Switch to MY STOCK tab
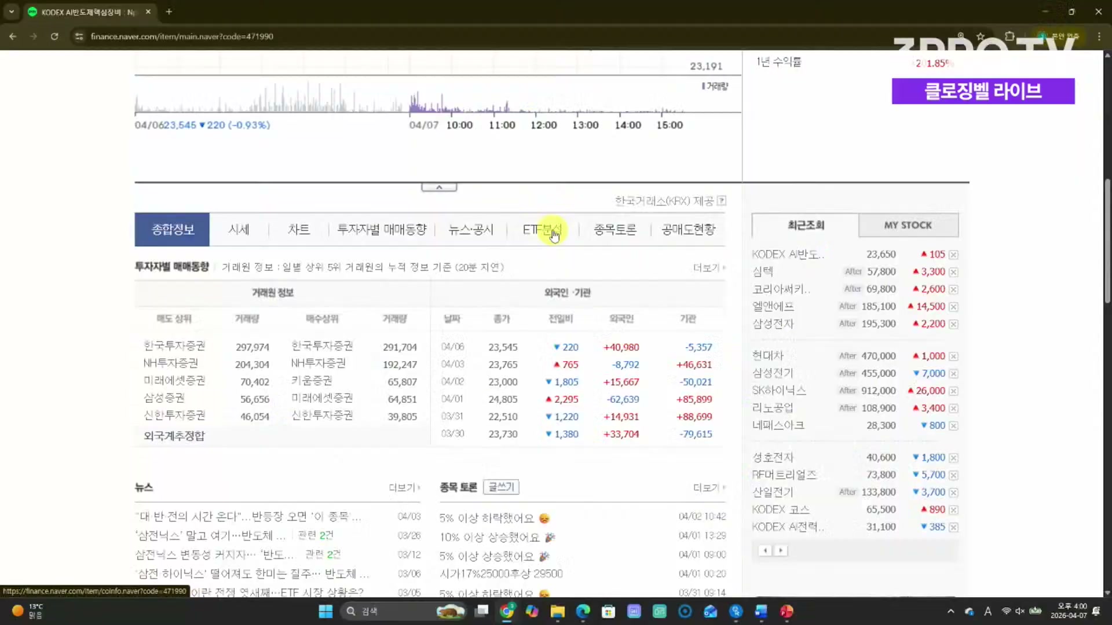Screen dimensions: 1112x625 point(908,225)
